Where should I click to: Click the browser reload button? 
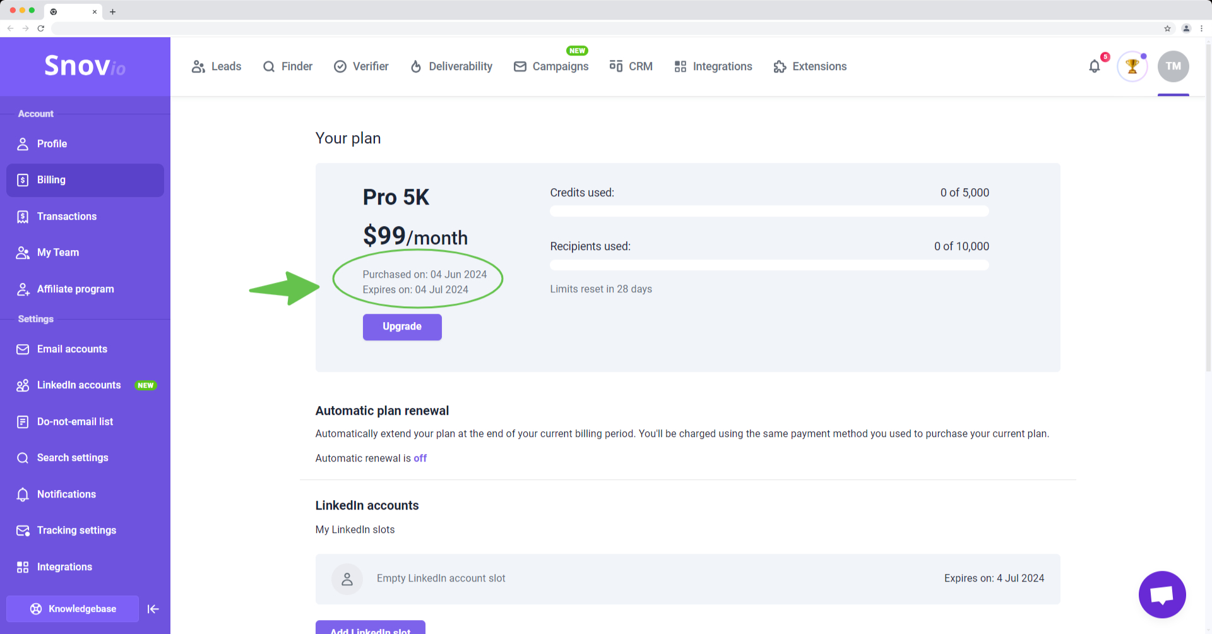[x=41, y=28]
